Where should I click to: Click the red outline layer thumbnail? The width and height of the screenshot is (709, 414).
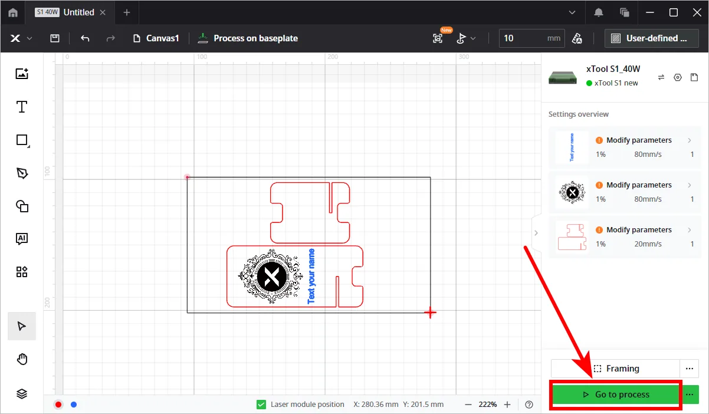(572, 237)
